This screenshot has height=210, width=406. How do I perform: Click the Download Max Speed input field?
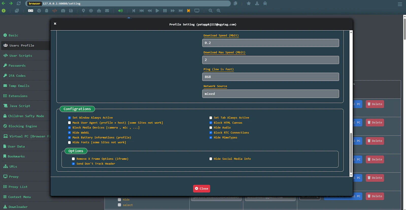pyautogui.click(x=270, y=60)
